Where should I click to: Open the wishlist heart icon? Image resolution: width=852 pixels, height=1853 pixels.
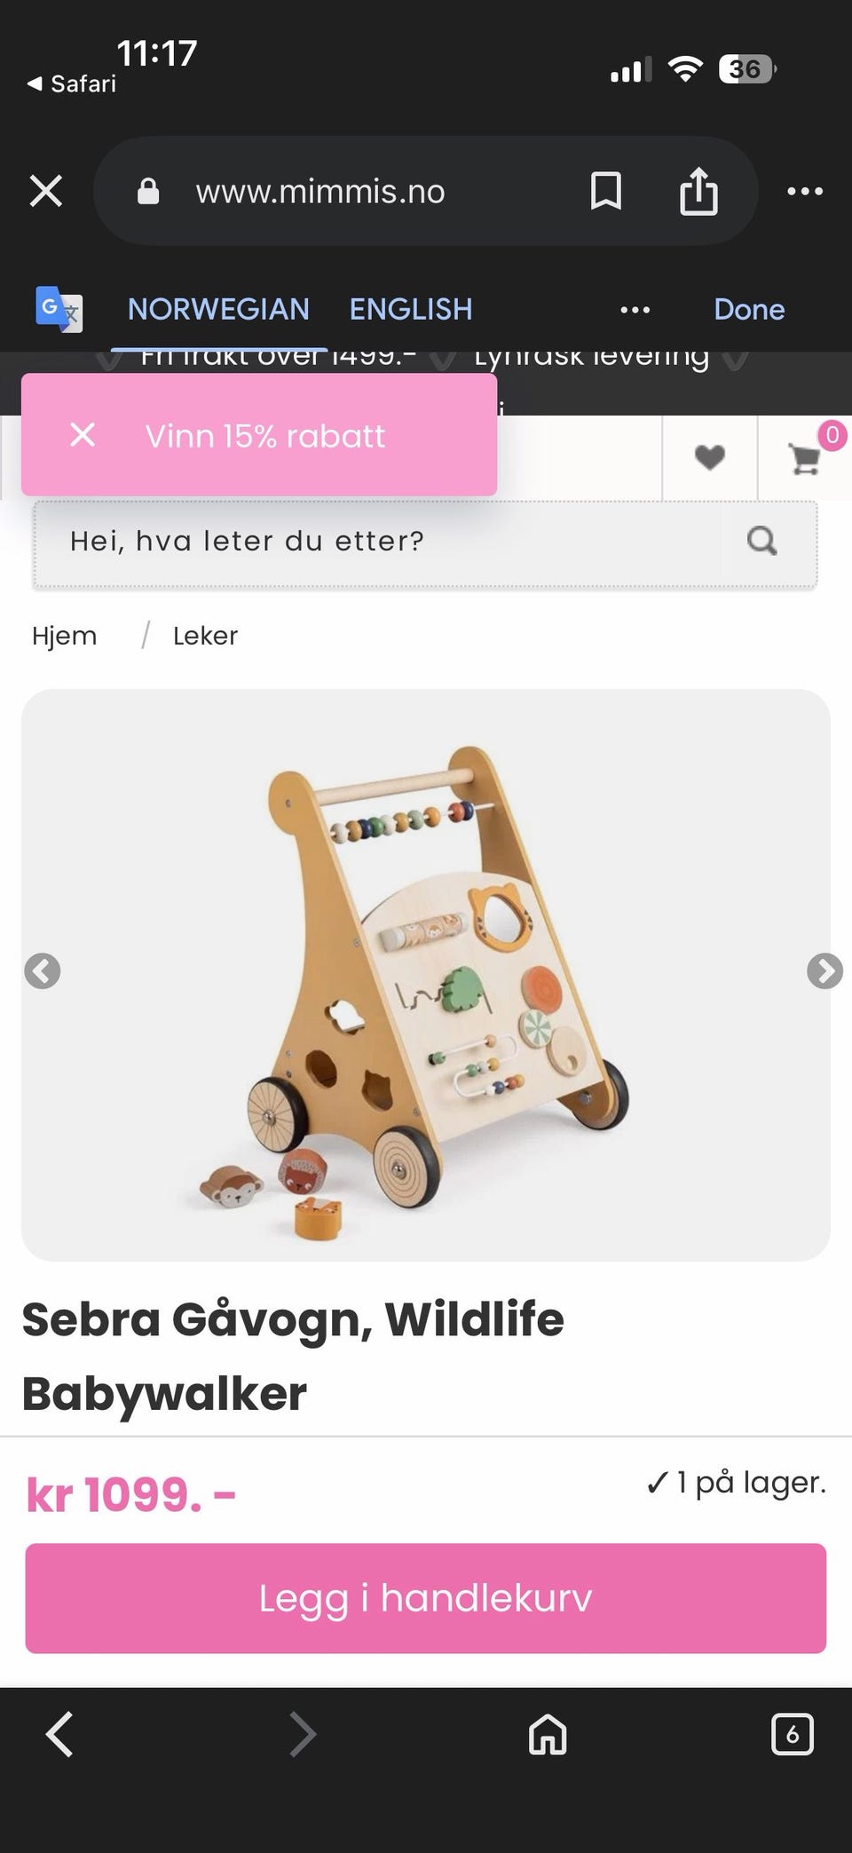click(x=709, y=457)
